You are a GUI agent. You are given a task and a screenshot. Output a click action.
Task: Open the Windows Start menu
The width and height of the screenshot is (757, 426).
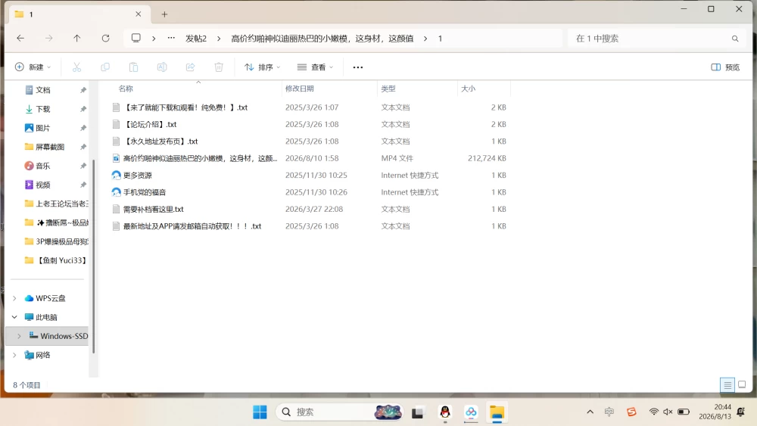coord(260,412)
